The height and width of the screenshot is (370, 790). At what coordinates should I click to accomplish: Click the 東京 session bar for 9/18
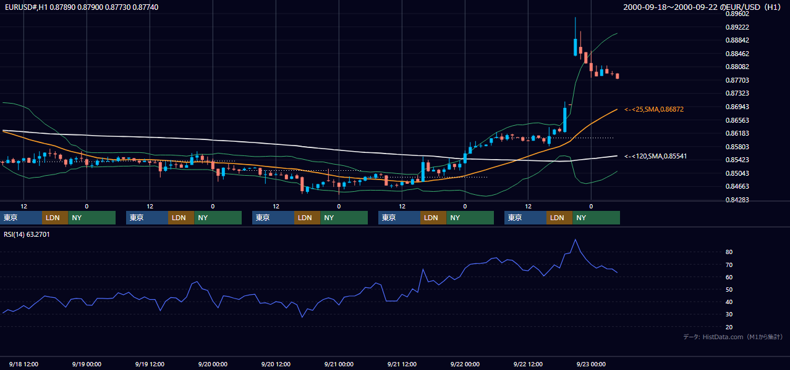21,218
